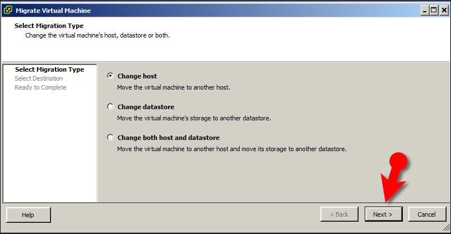
Task: Maximize the Migrate Virtual Machine window
Action: (434, 11)
